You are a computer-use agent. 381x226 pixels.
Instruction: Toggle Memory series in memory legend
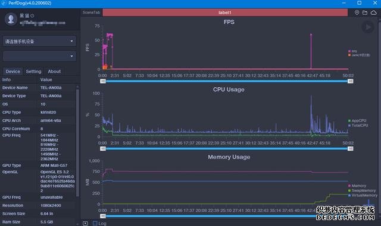(357, 186)
